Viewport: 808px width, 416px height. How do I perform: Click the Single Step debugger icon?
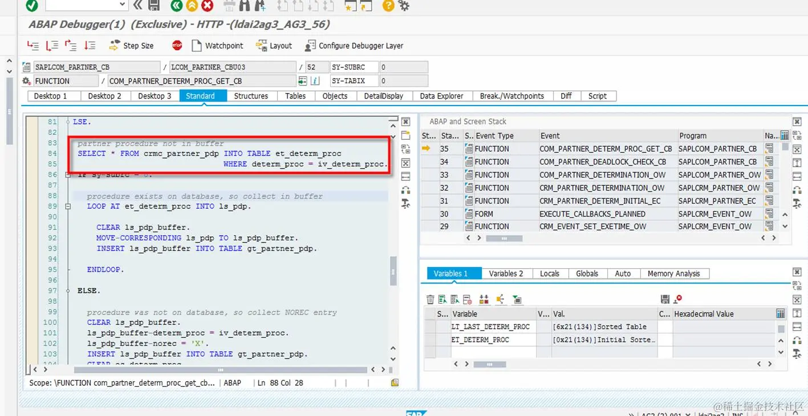[33, 46]
